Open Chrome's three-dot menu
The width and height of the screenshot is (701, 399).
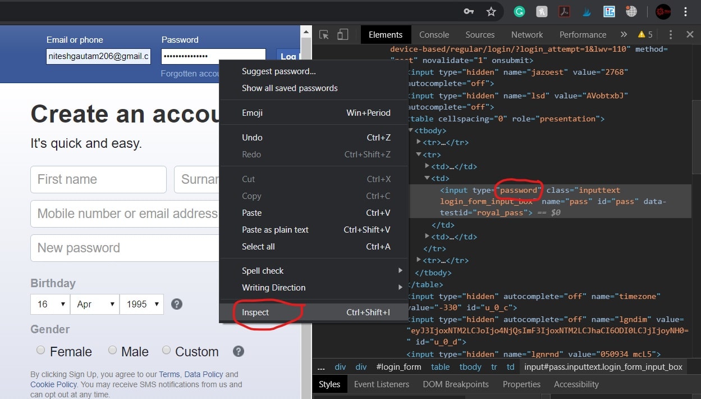tap(686, 11)
